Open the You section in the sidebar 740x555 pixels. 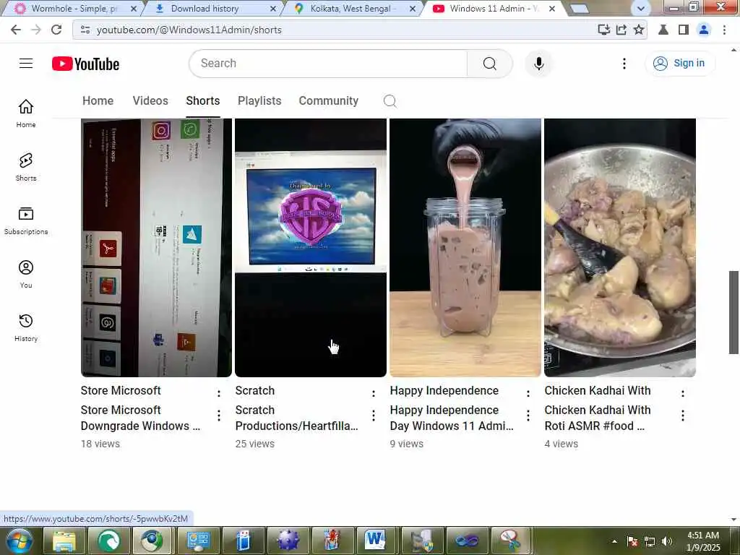point(26,274)
